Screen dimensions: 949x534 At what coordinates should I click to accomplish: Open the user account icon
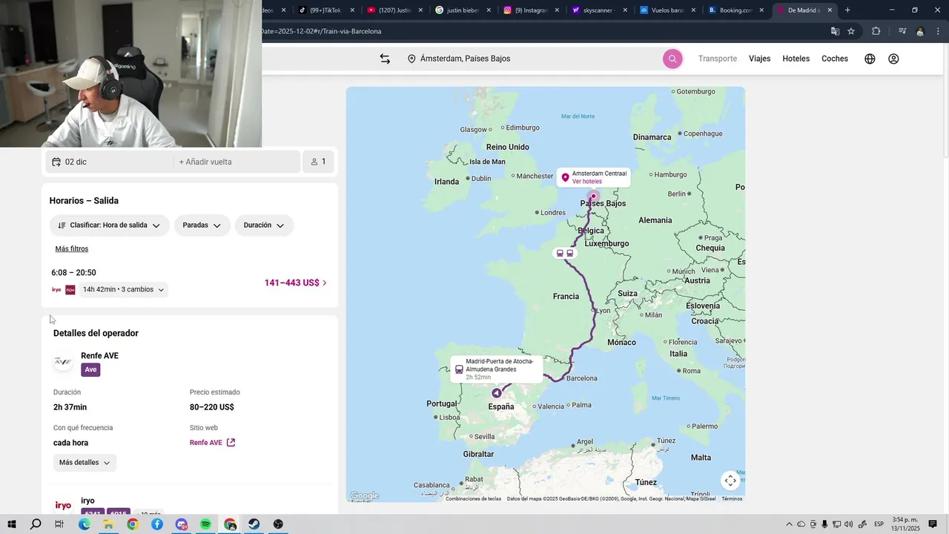point(893,59)
